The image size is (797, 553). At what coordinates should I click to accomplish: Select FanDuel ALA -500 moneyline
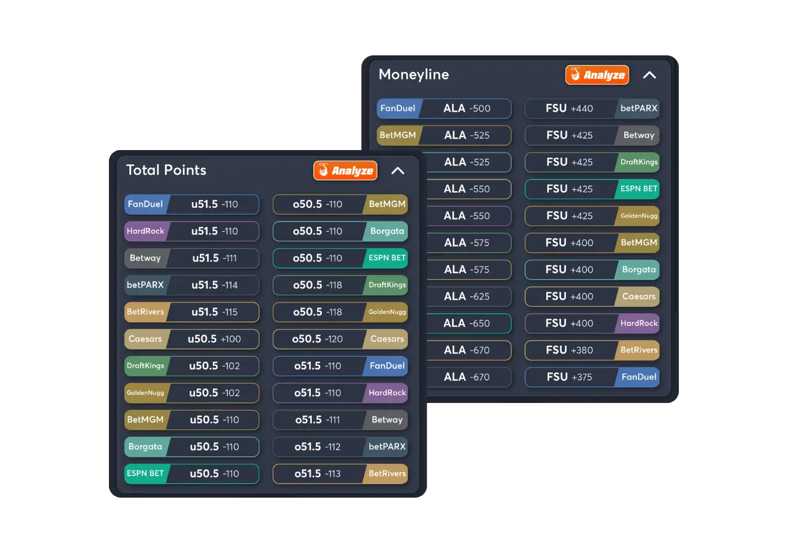(x=444, y=108)
